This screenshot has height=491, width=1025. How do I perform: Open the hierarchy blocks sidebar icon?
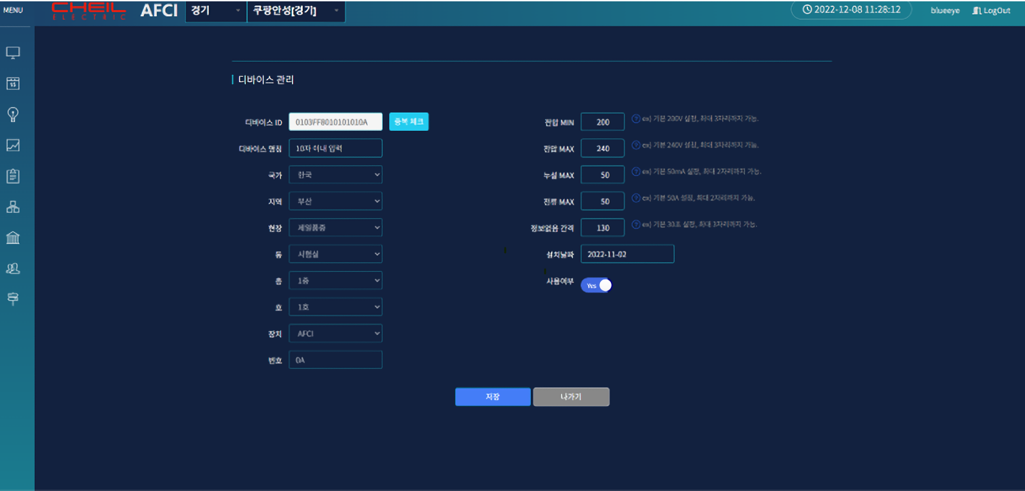[13, 207]
